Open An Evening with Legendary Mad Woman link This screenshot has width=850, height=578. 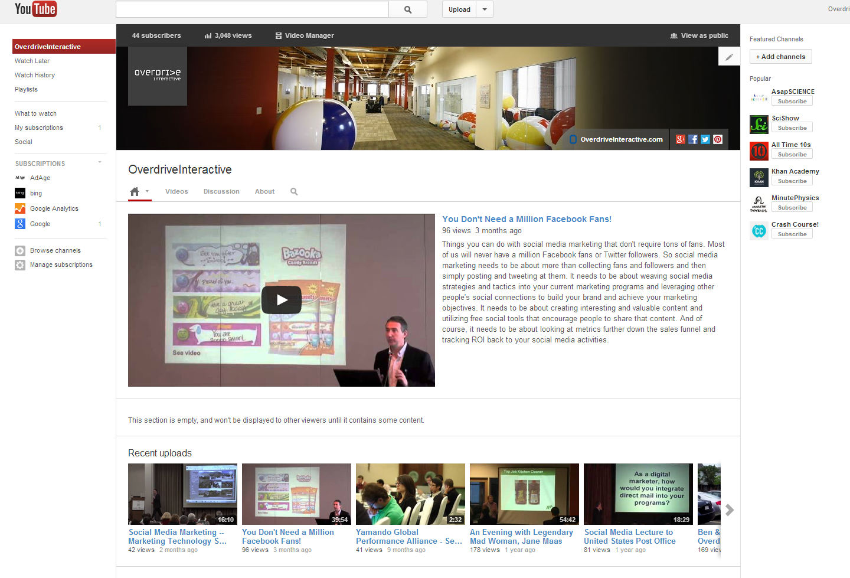pyautogui.click(x=521, y=537)
